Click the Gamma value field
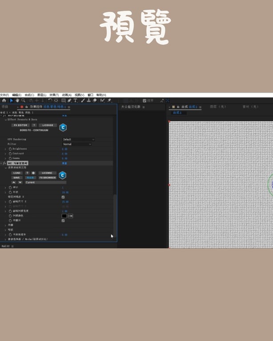This screenshot has width=273, height=341. (x=64, y=159)
